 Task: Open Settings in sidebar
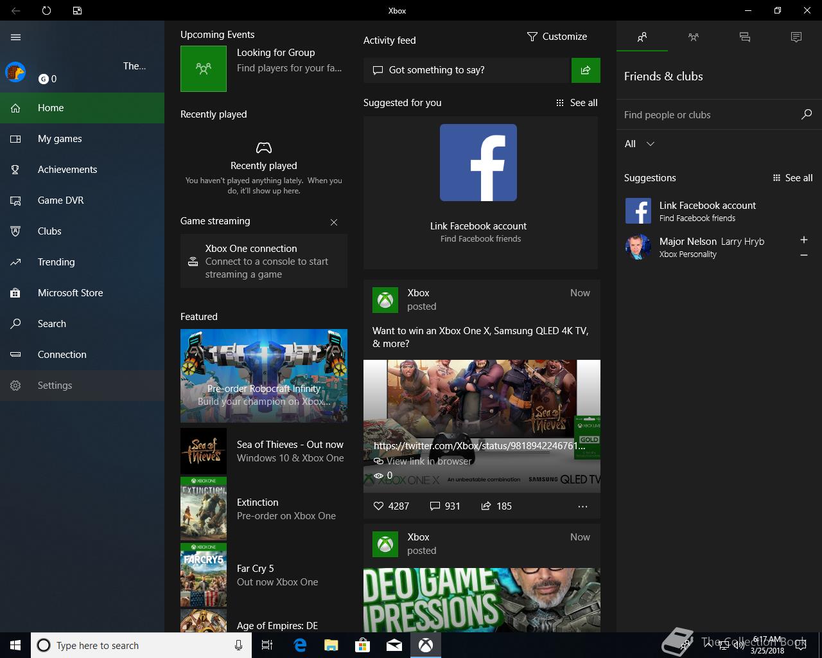click(x=82, y=386)
